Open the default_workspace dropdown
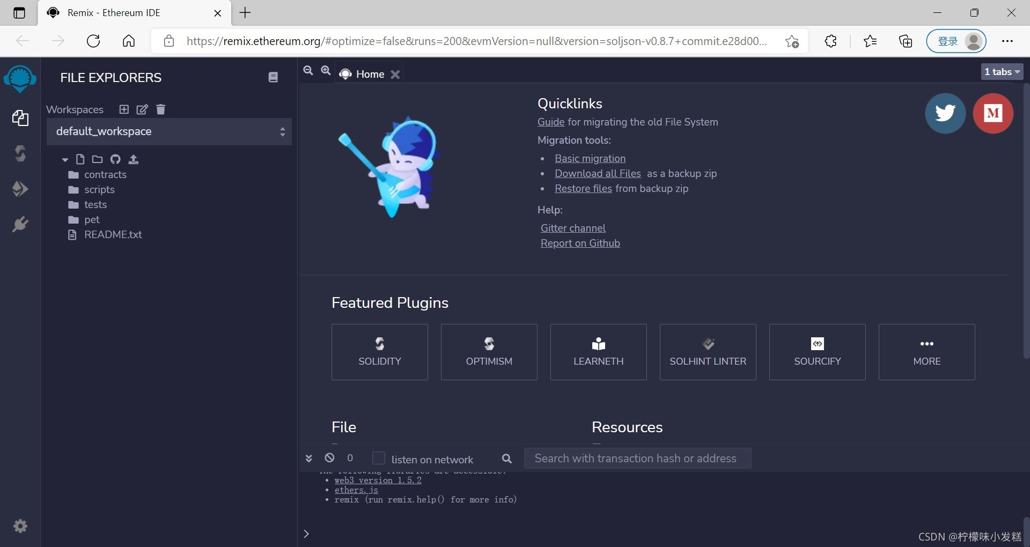 coord(169,131)
